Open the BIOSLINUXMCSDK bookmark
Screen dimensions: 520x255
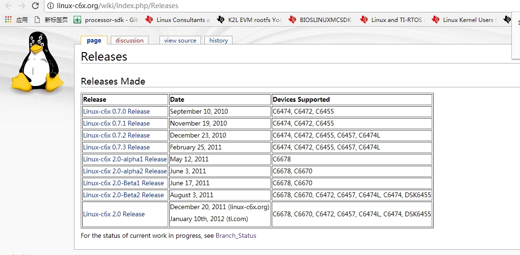[x=320, y=20]
